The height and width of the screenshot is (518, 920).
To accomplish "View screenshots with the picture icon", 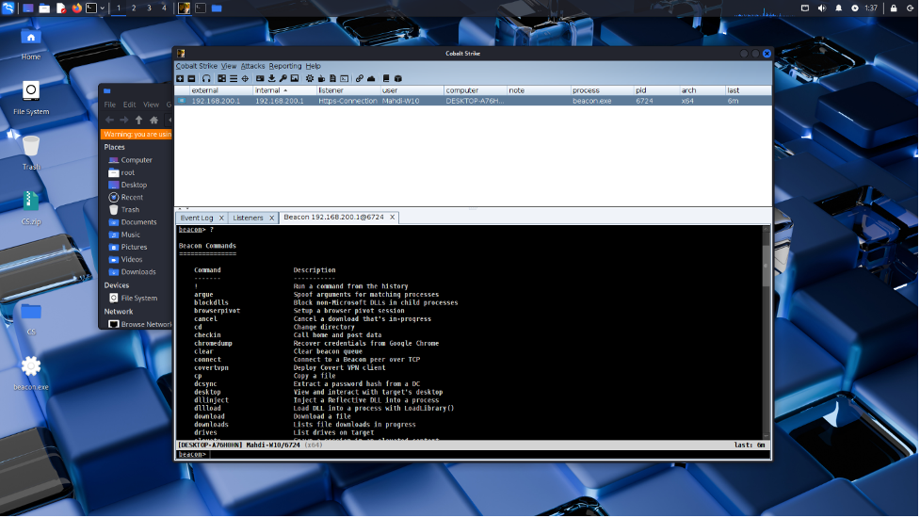I will click(295, 78).
